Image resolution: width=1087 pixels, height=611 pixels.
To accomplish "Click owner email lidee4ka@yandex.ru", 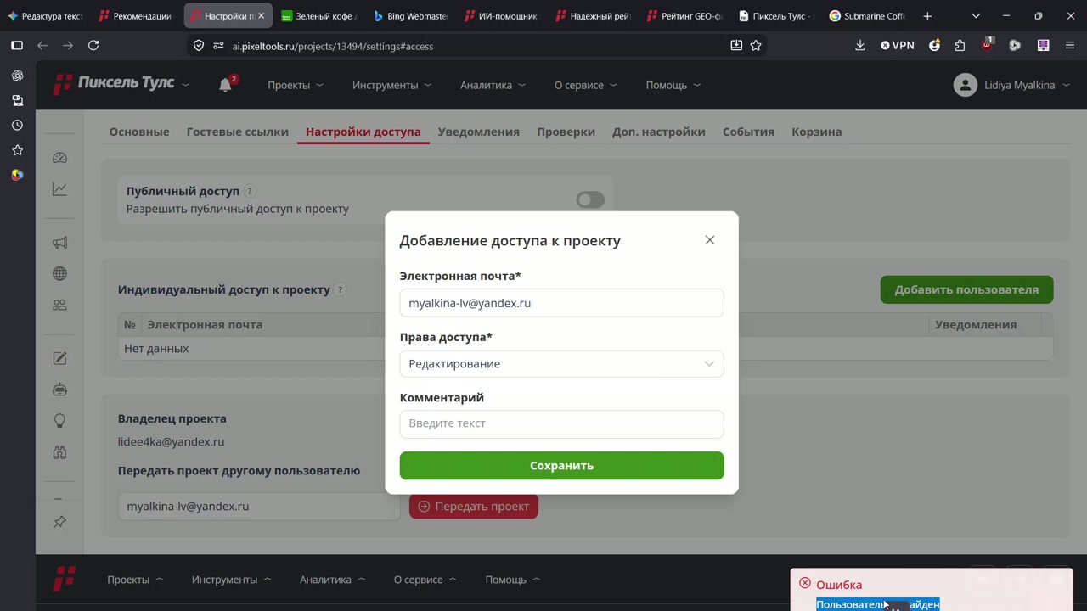I will click(x=171, y=442).
